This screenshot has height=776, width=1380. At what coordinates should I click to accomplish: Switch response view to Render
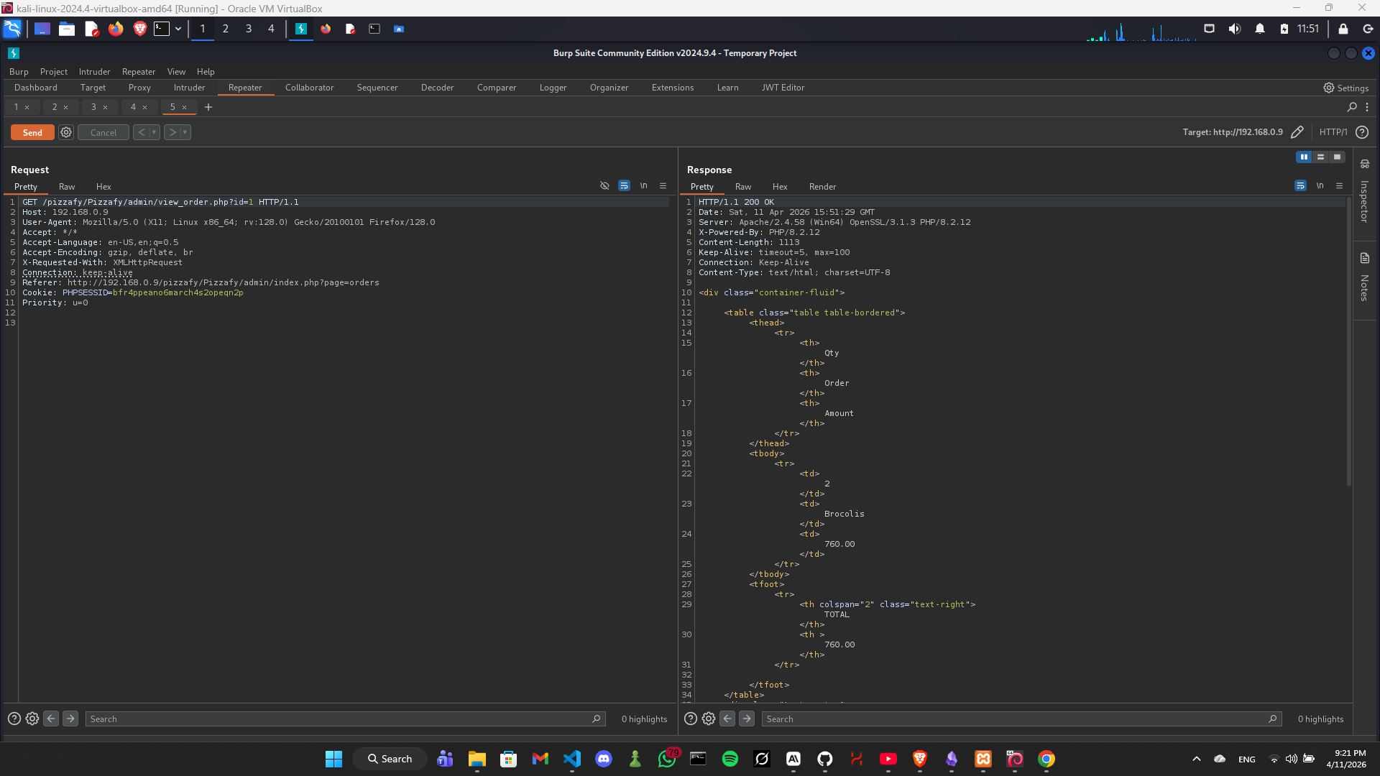(822, 187)
